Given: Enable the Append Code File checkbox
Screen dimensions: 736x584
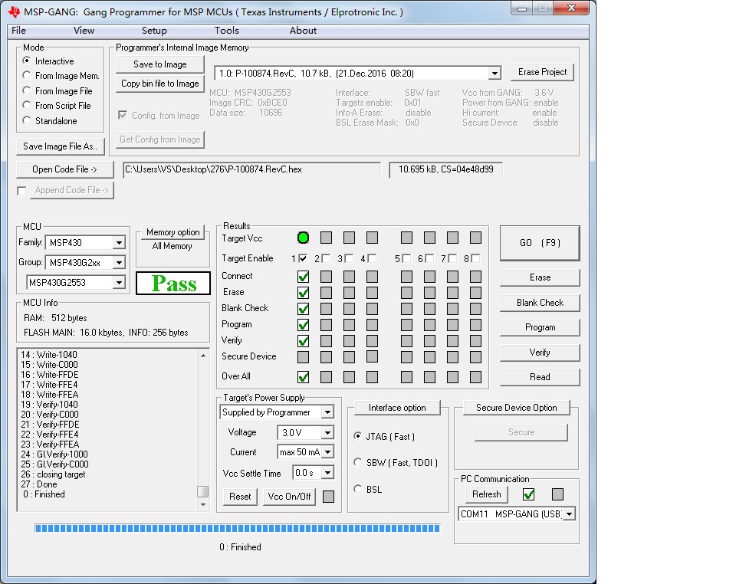Looking at the screenshot, I should 21,191.
